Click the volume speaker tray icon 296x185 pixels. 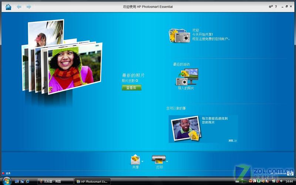point(282,181)
